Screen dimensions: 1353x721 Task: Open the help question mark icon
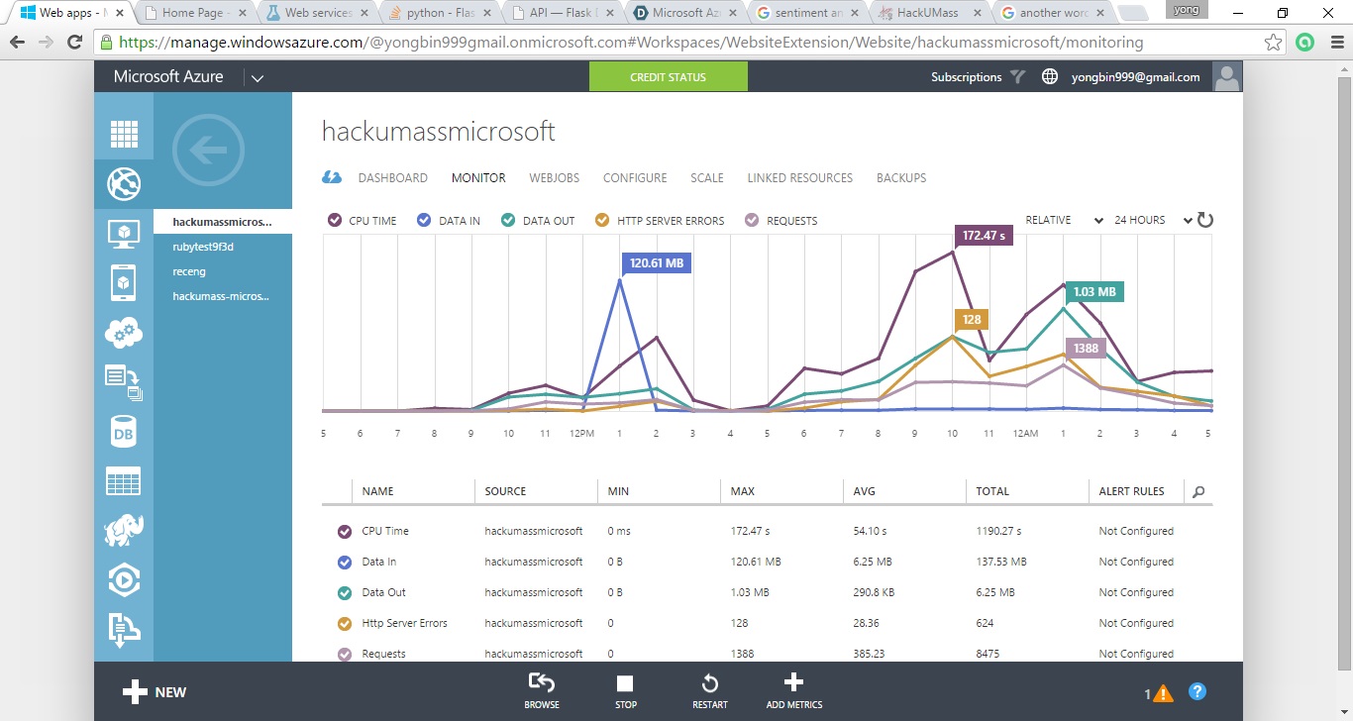coord(1197,692)
